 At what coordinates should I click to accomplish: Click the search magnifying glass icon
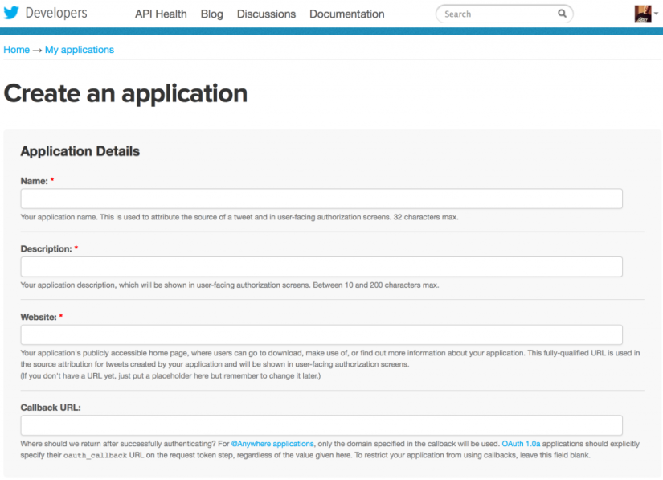tap(562, 14)
